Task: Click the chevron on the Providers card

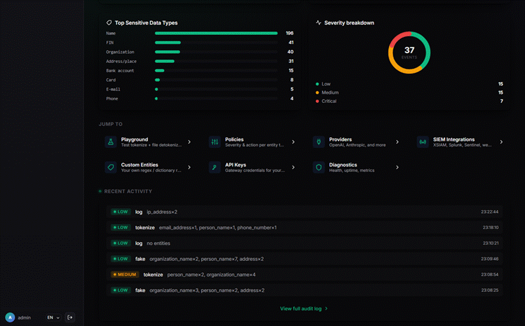Action: (397, 142)
